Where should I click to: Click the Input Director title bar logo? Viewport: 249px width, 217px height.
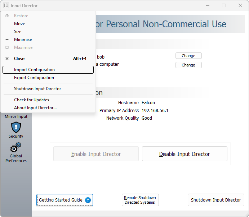pos(6,5)
